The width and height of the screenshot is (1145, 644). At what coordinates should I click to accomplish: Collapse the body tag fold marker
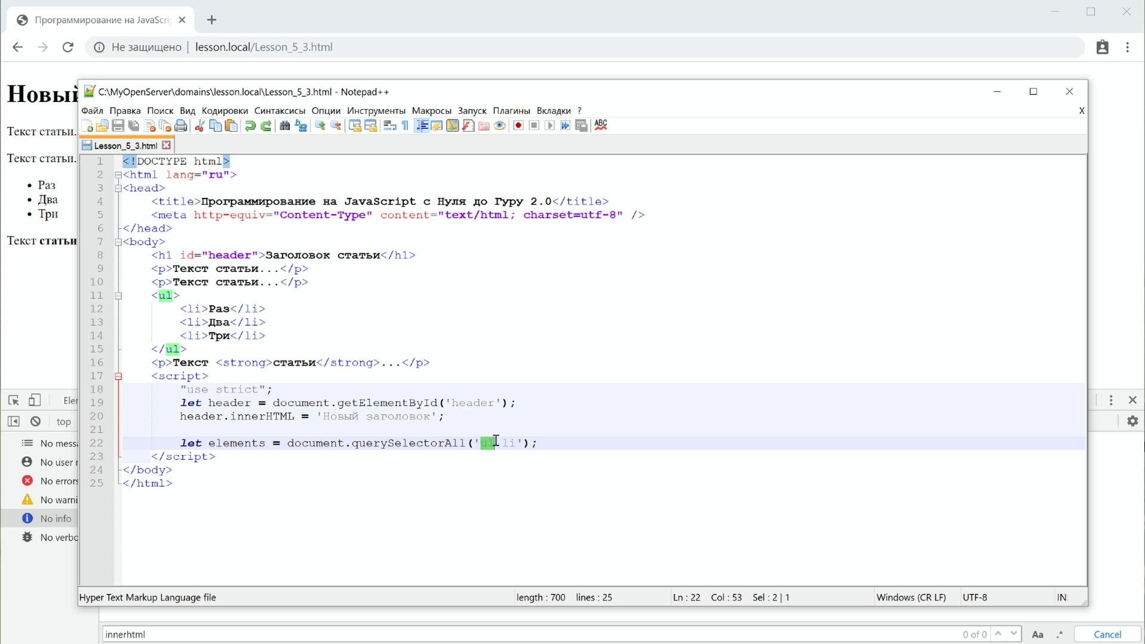coord(118,242)
